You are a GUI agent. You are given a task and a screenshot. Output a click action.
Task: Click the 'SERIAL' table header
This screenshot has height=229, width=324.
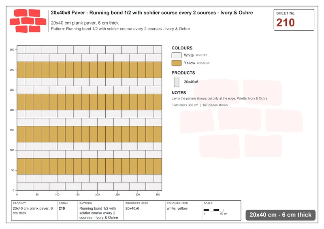[x=64, y=204]
